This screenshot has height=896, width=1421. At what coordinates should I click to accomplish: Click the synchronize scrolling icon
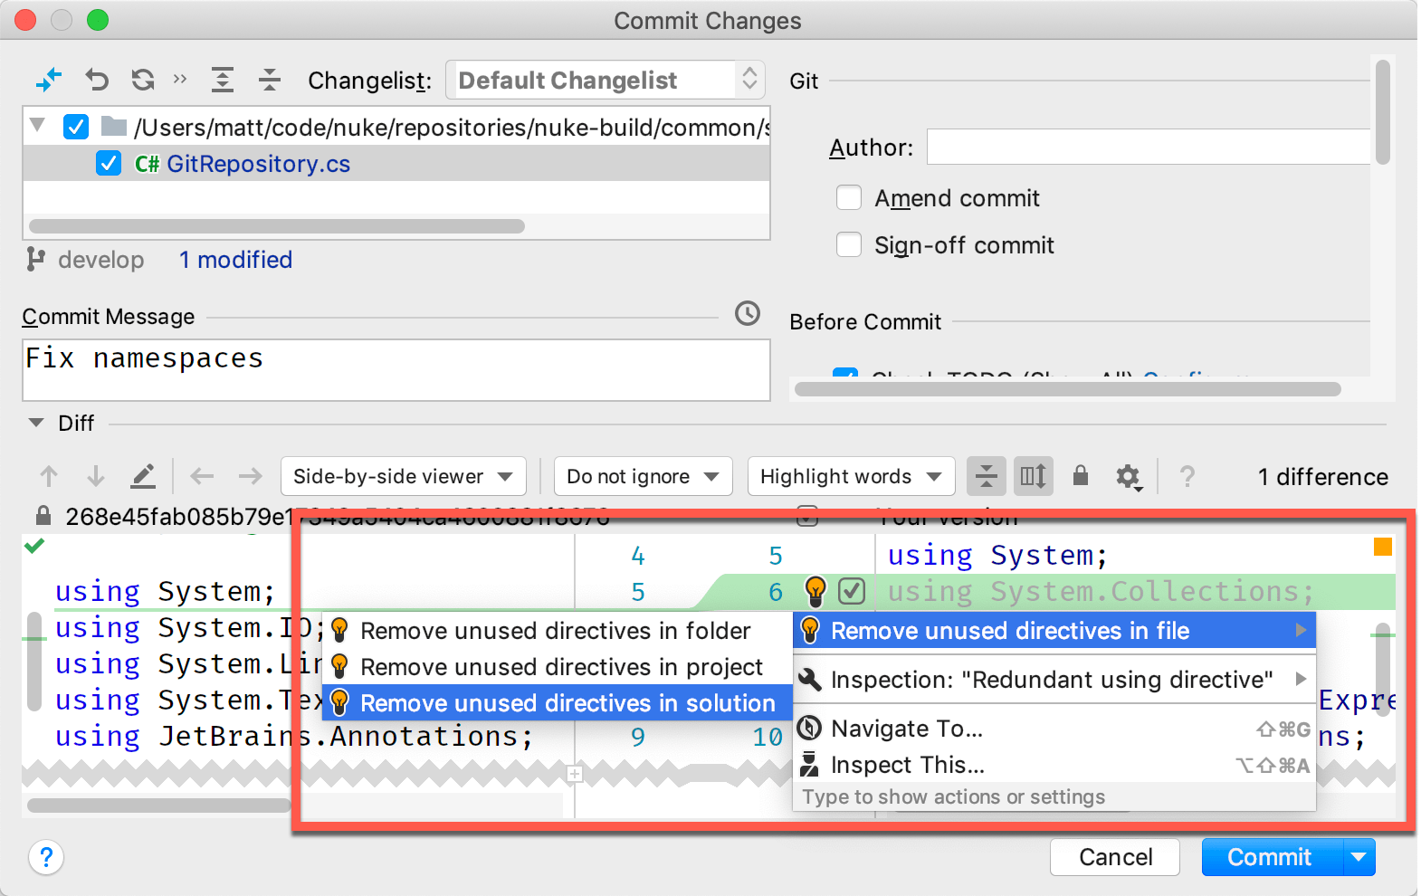tap(1033, 476)
